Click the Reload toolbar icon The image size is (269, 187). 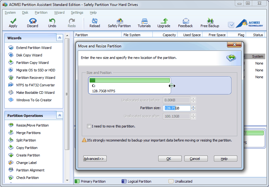click(x=95, y=21)
